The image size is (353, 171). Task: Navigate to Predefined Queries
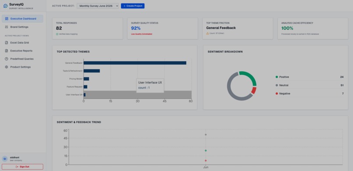coord(22,59)
